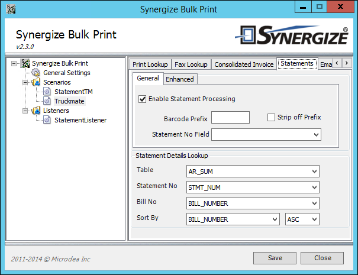Open the ASC sort order dropdown
The height and width of the screenshot is (275, 358).
click(x=314, y=219)
